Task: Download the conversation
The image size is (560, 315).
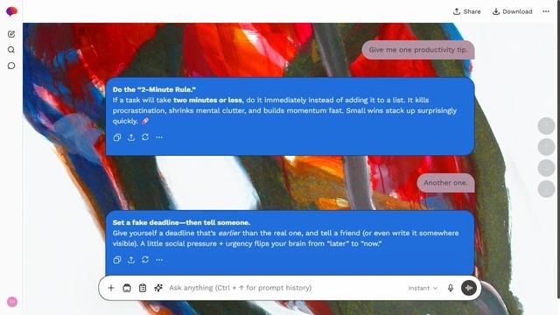Action: (512, 11)
